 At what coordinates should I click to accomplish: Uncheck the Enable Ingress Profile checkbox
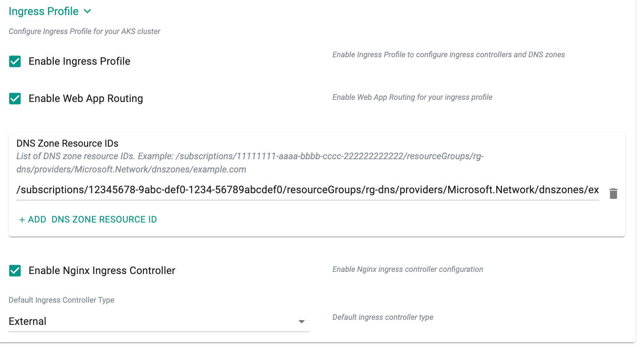click(15, 62)
